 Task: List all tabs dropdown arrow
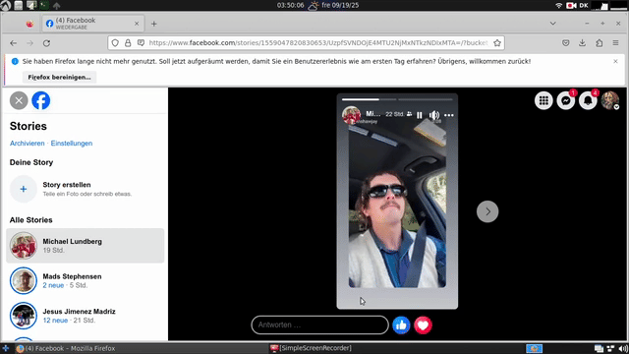point(552,24)
